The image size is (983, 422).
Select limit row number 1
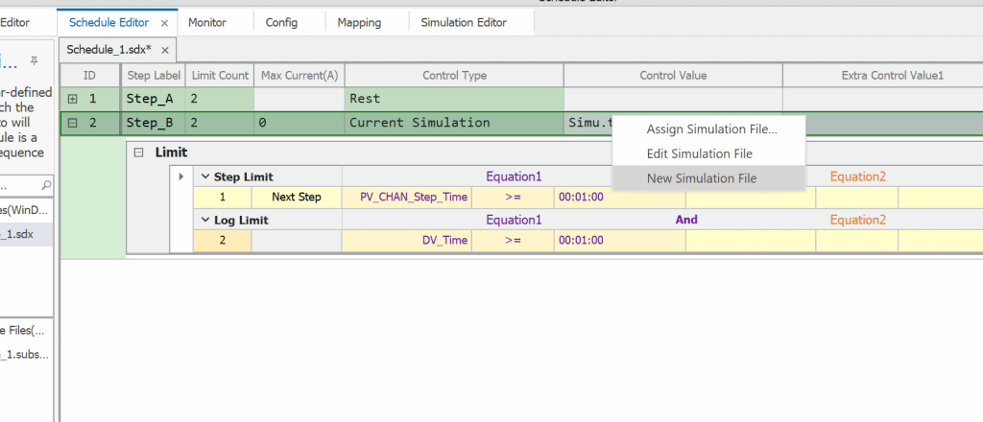coord(222,198)
